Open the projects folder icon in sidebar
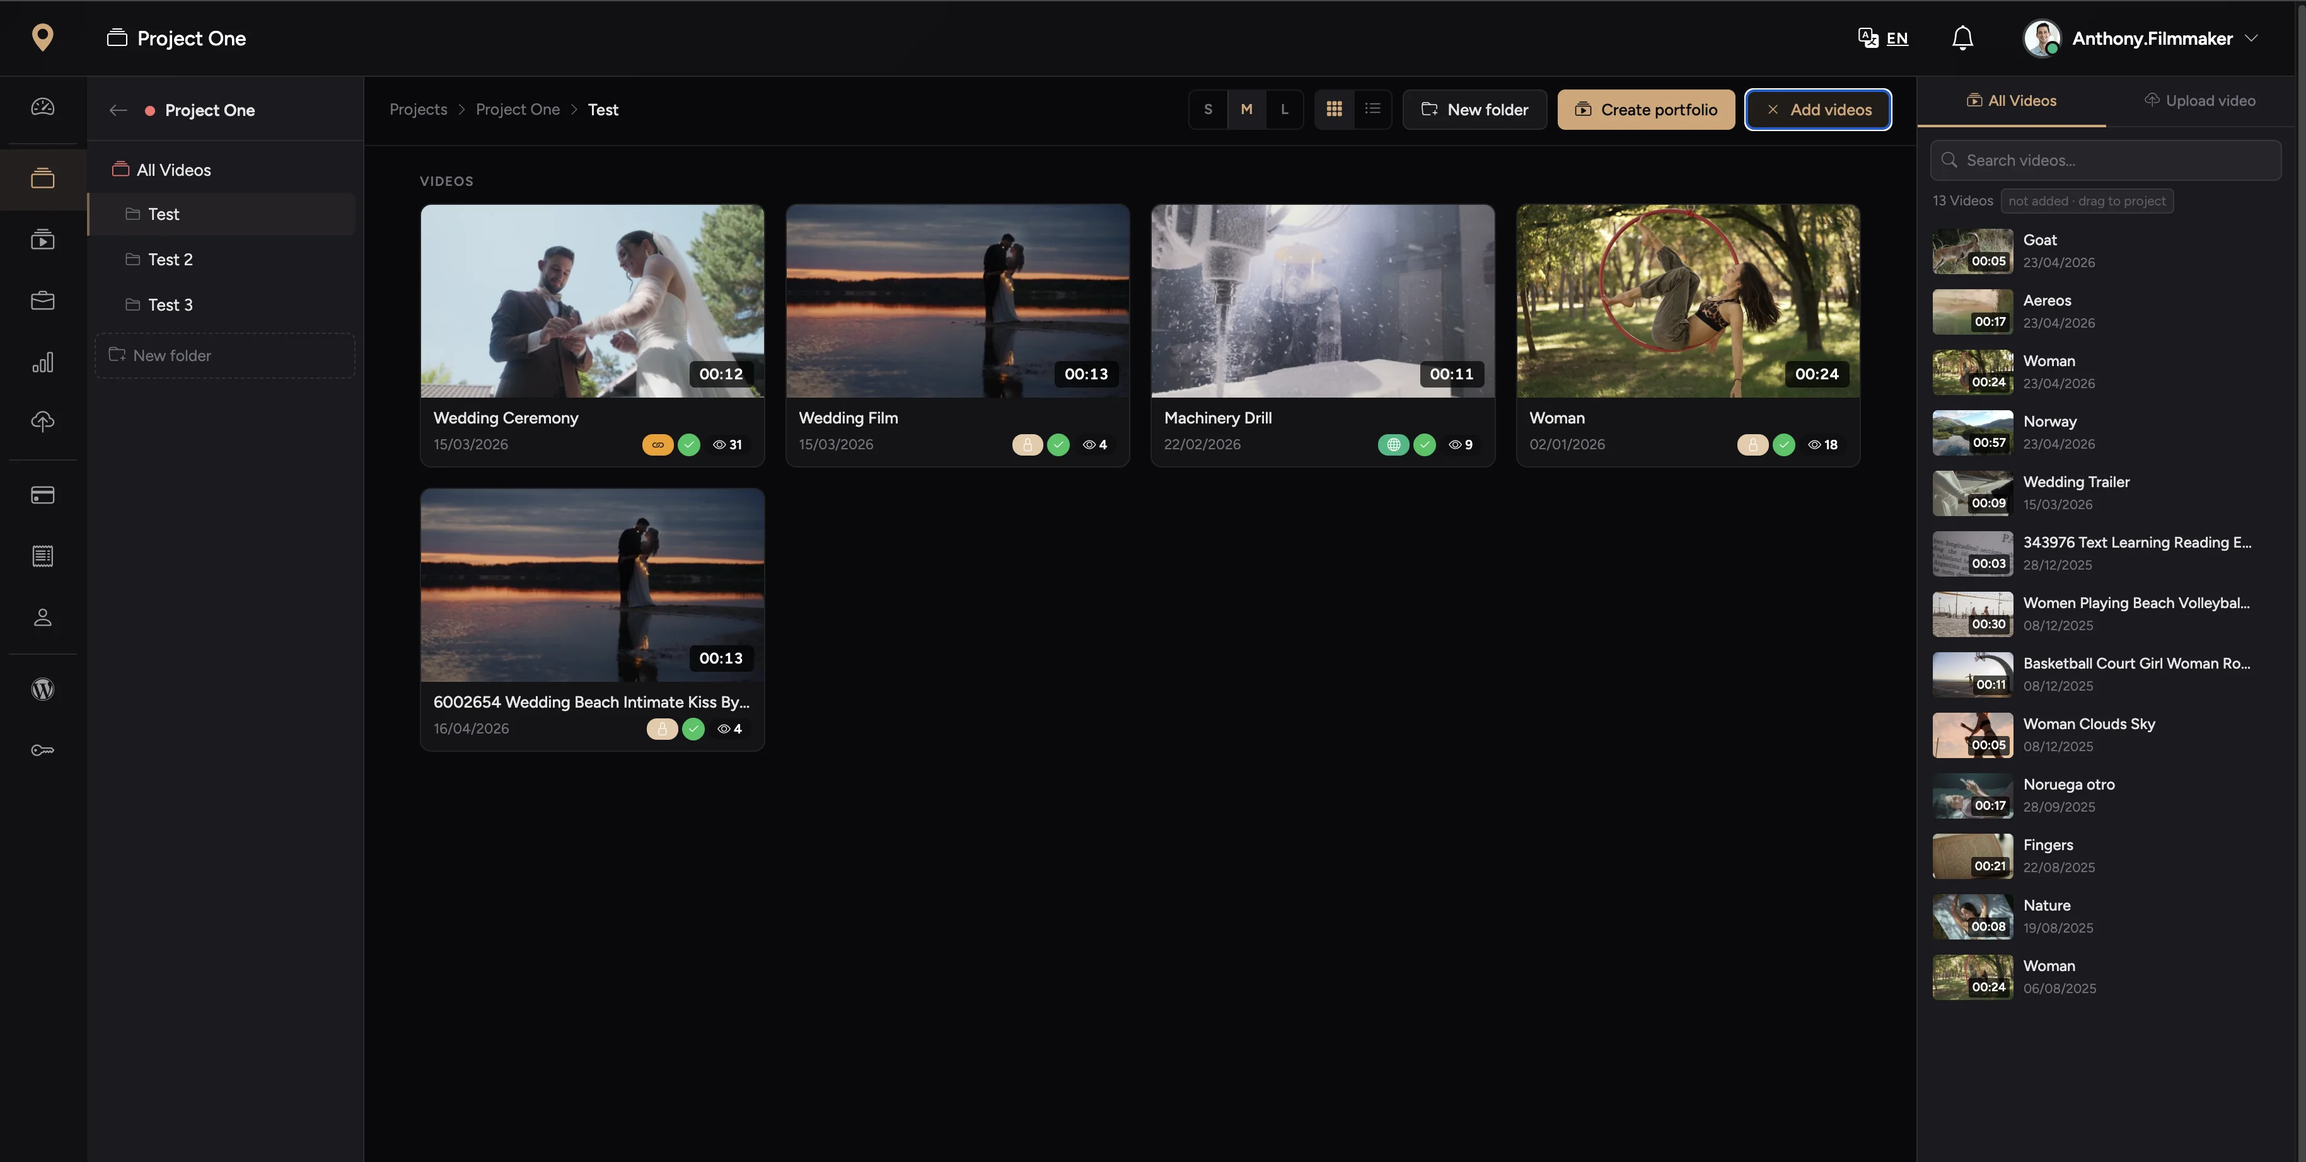 pos(42,178)
